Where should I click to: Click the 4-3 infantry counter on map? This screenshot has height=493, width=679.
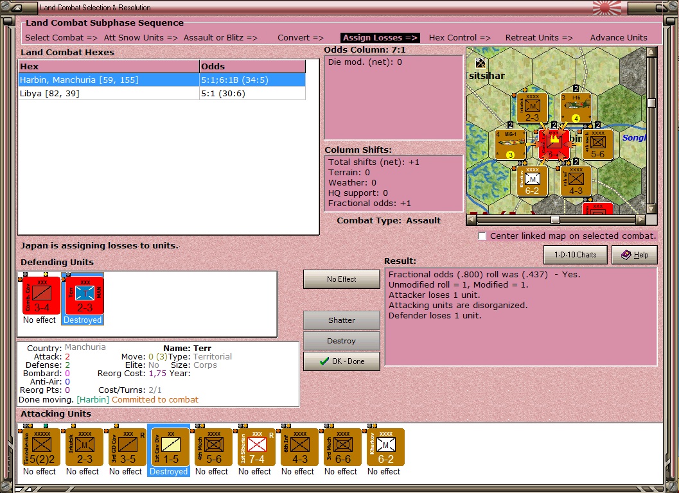pos(576,181)
